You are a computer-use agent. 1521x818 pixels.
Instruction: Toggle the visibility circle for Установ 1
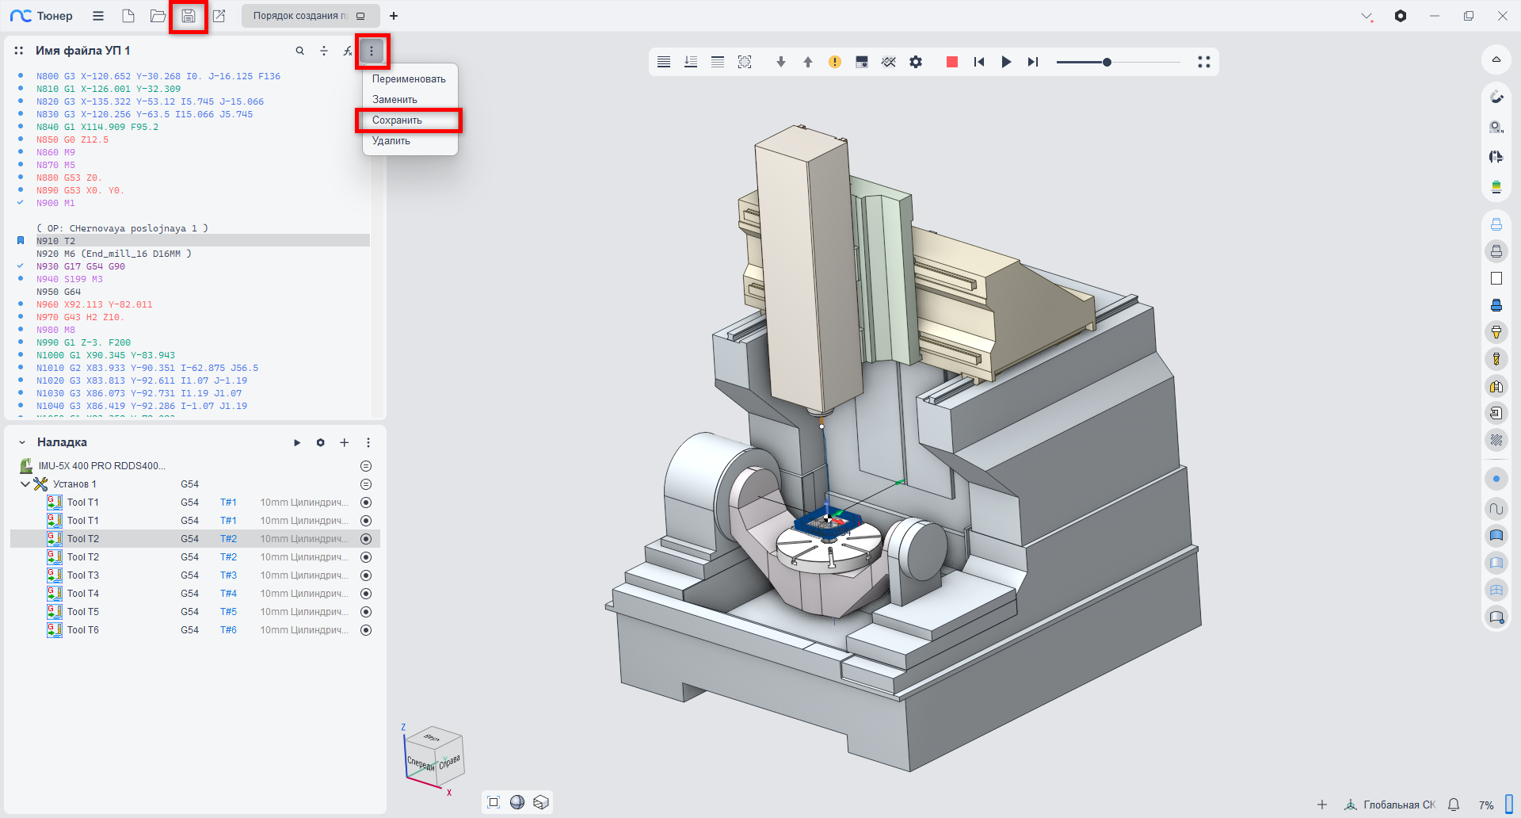point(366,484)
